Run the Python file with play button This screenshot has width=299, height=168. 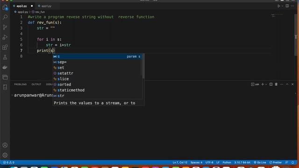278,6
